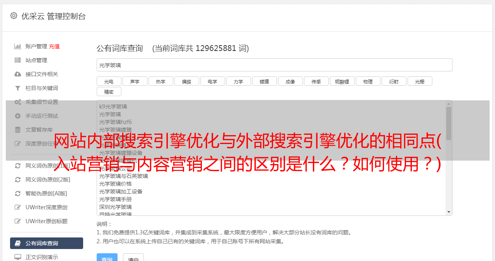The height and width of the screenshot is (261, 495).
Task: Select the 光电 keyword tag
Action: tap(109, 81)
